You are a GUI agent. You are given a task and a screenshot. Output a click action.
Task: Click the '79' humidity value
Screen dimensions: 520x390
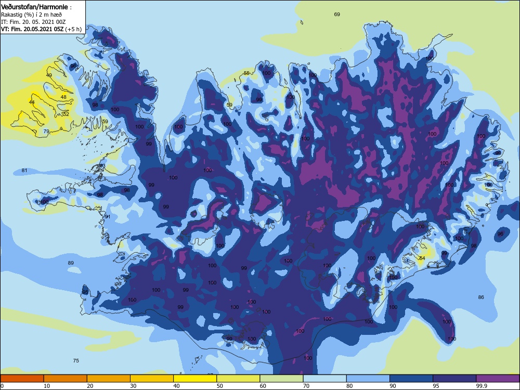tap(46, 132)
